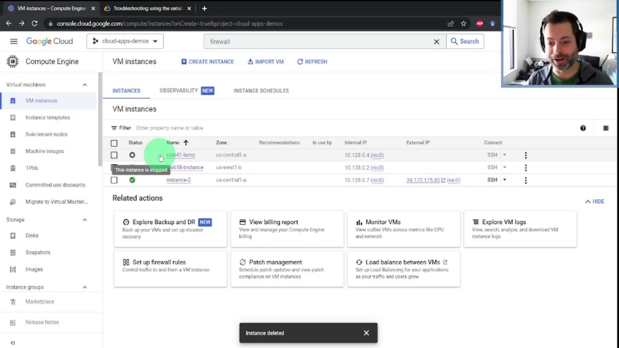Click the running status icon for instance-2
This screenshot has height=348, width=619.
tap(132, 180)
